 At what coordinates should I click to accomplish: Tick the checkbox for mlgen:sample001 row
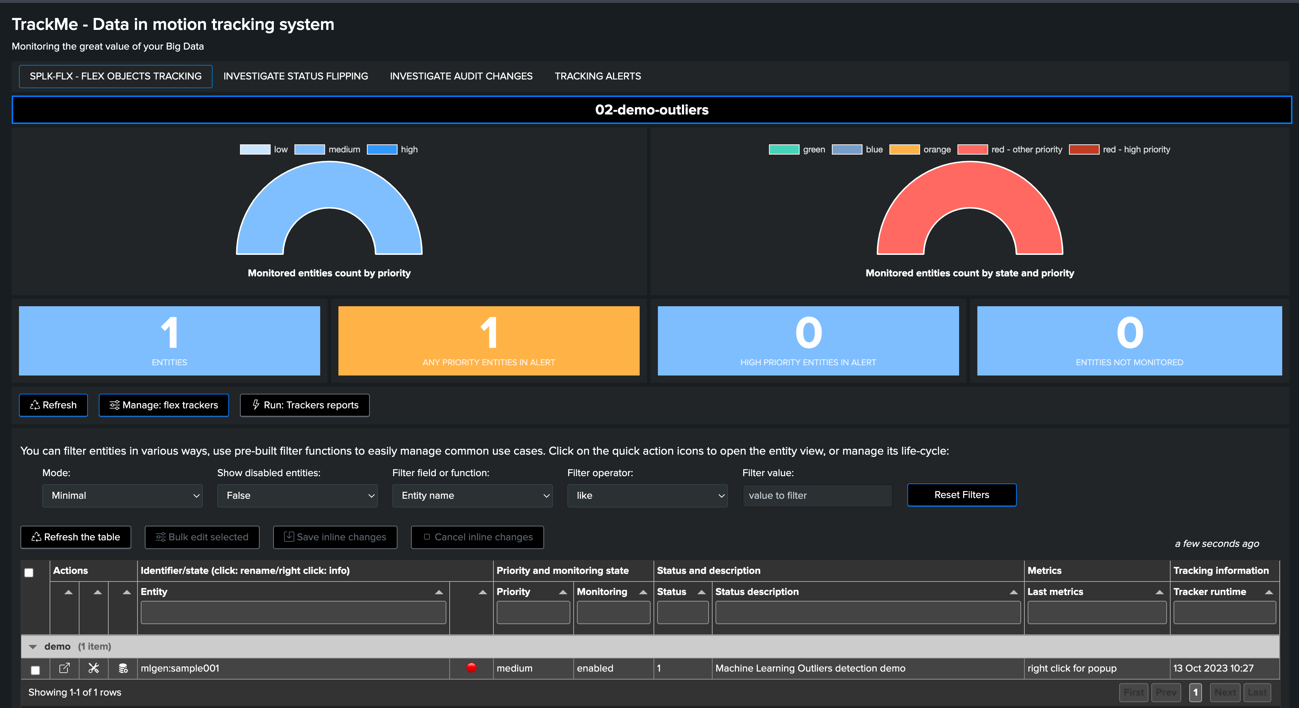(x=35, y=670)
